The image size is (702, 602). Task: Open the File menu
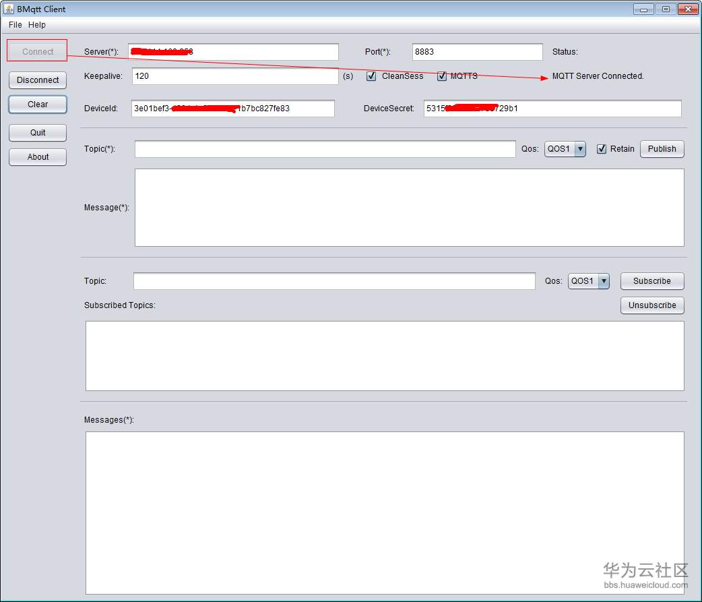pos(15,25)
